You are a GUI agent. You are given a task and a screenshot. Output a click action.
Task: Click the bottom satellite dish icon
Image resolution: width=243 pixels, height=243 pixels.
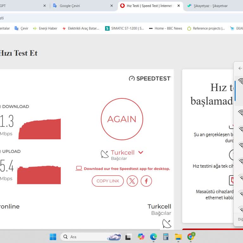(x=167, y=224)
